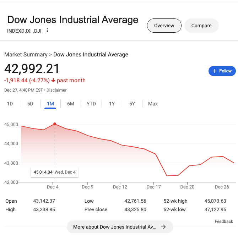Select the Overview tab
Screen dimensions: 238x235
point(164,26)
